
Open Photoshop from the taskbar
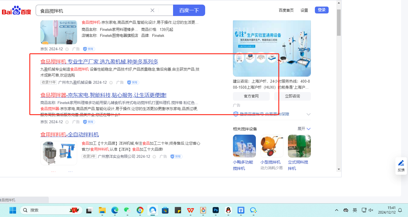click(x=215, y=210)
